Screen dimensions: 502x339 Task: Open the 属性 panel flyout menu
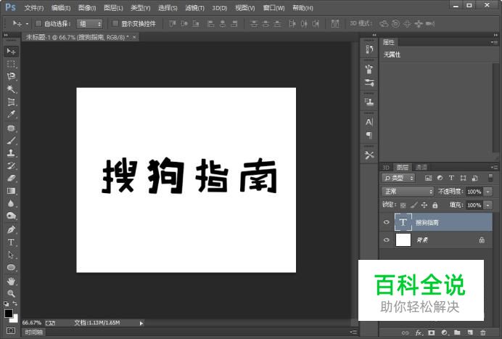pos(494,42)
